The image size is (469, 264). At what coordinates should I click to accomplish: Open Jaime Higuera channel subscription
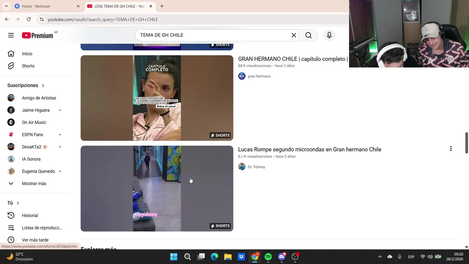tap(36, 110)
